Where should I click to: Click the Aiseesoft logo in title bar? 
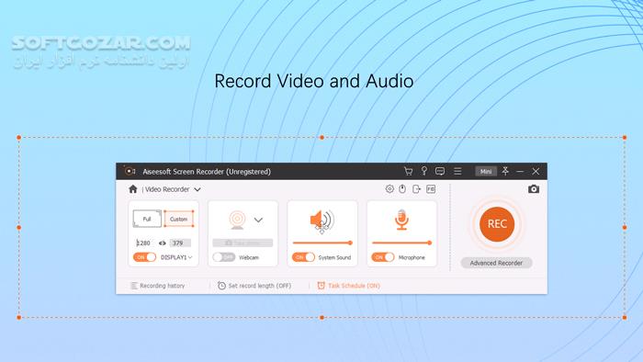coord(130,171)
